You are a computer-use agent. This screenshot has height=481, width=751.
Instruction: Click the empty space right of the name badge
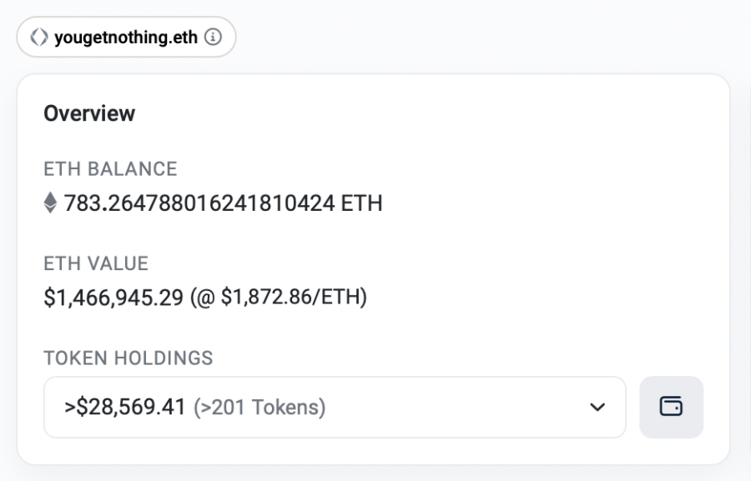479,37
